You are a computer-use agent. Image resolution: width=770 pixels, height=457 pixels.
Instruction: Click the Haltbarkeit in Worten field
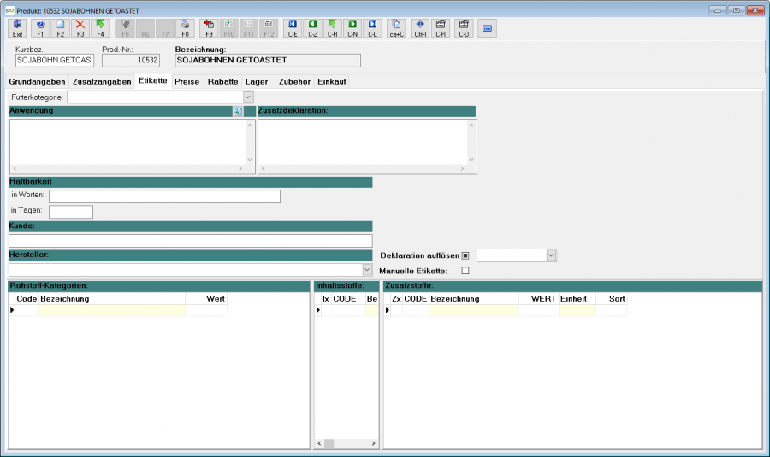coord(164,196)
